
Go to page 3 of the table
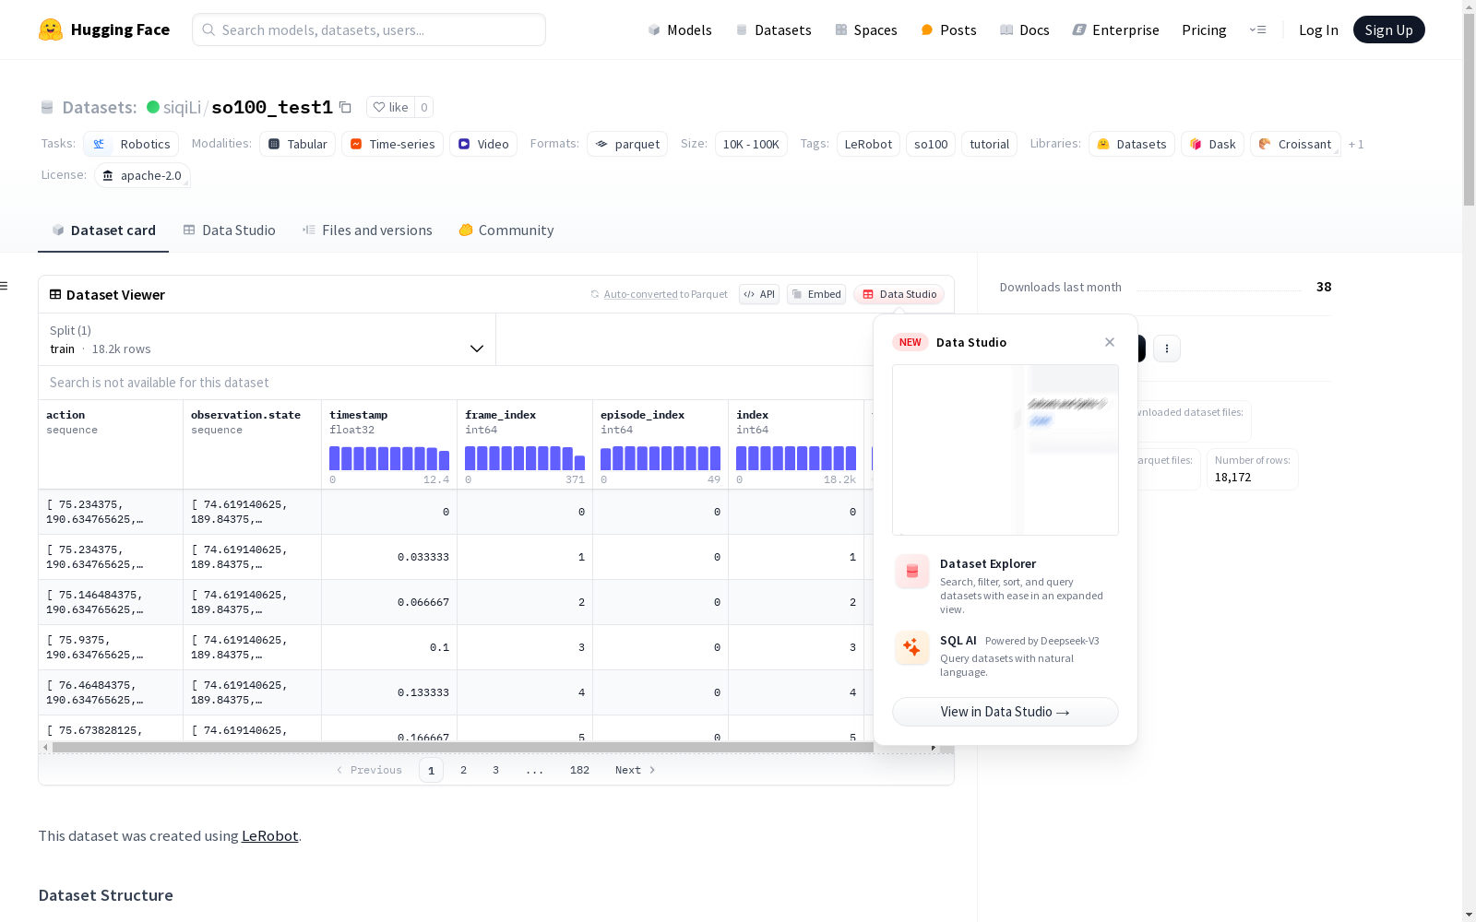click(x=495, y=770)
